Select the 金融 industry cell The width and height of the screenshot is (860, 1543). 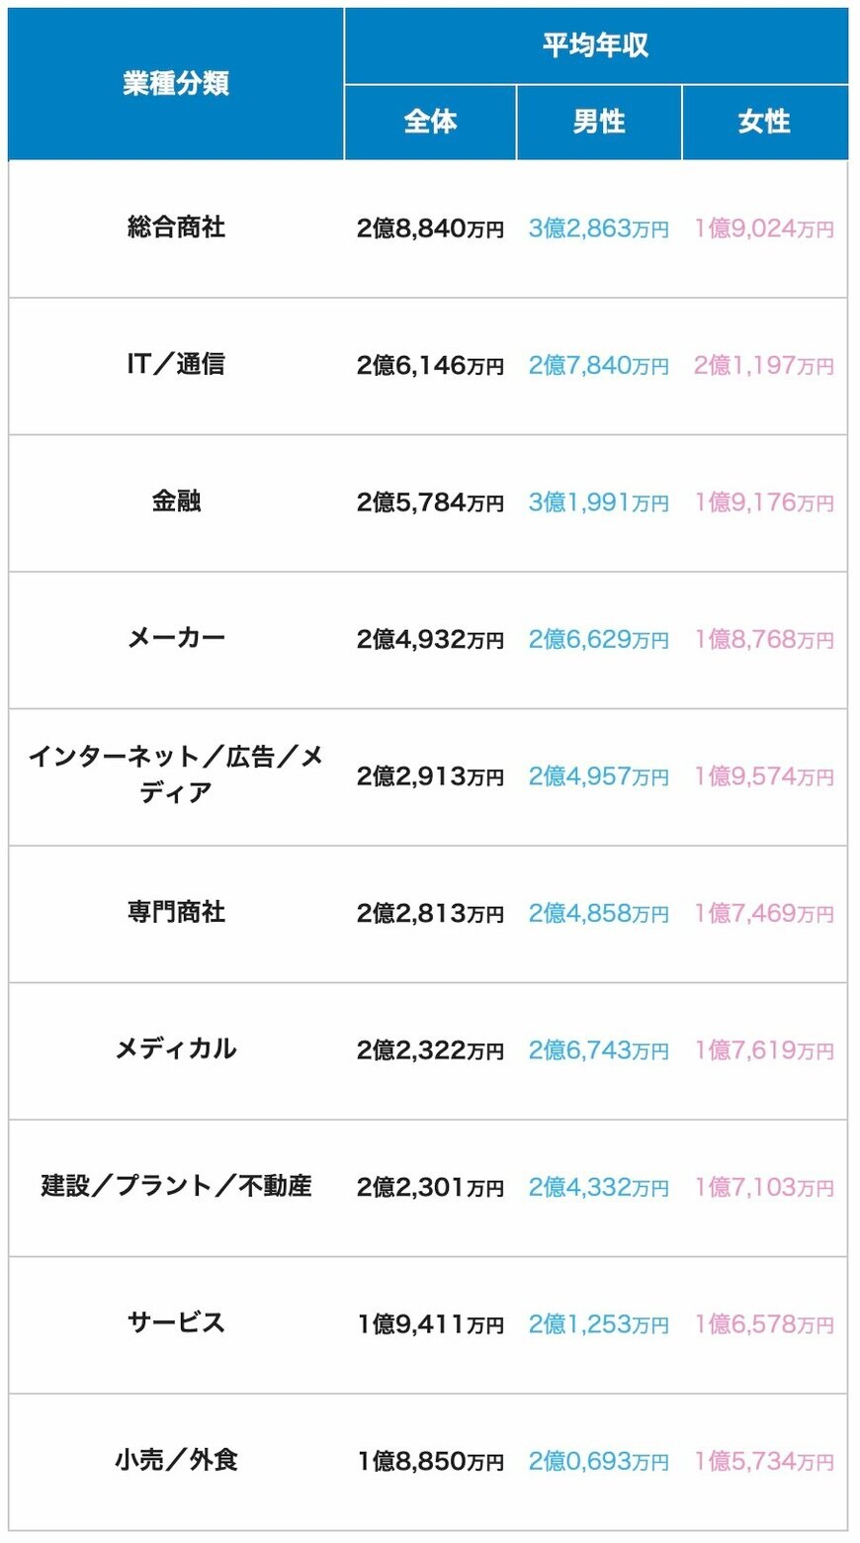point(176,500)
